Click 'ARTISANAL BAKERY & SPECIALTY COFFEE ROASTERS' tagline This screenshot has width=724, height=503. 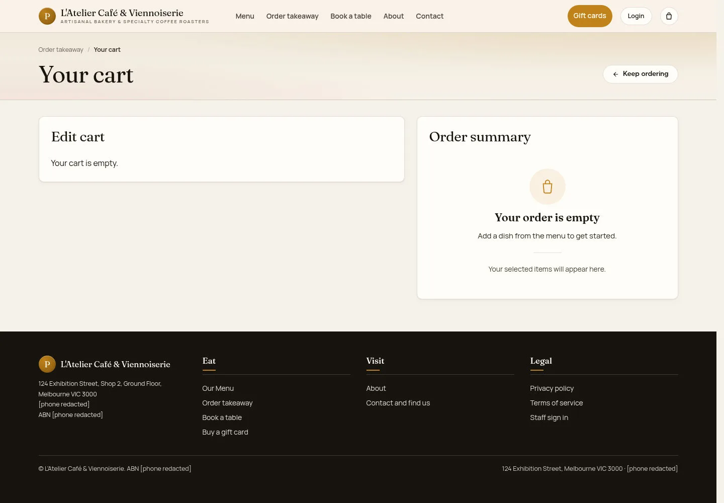click(135, 22)
